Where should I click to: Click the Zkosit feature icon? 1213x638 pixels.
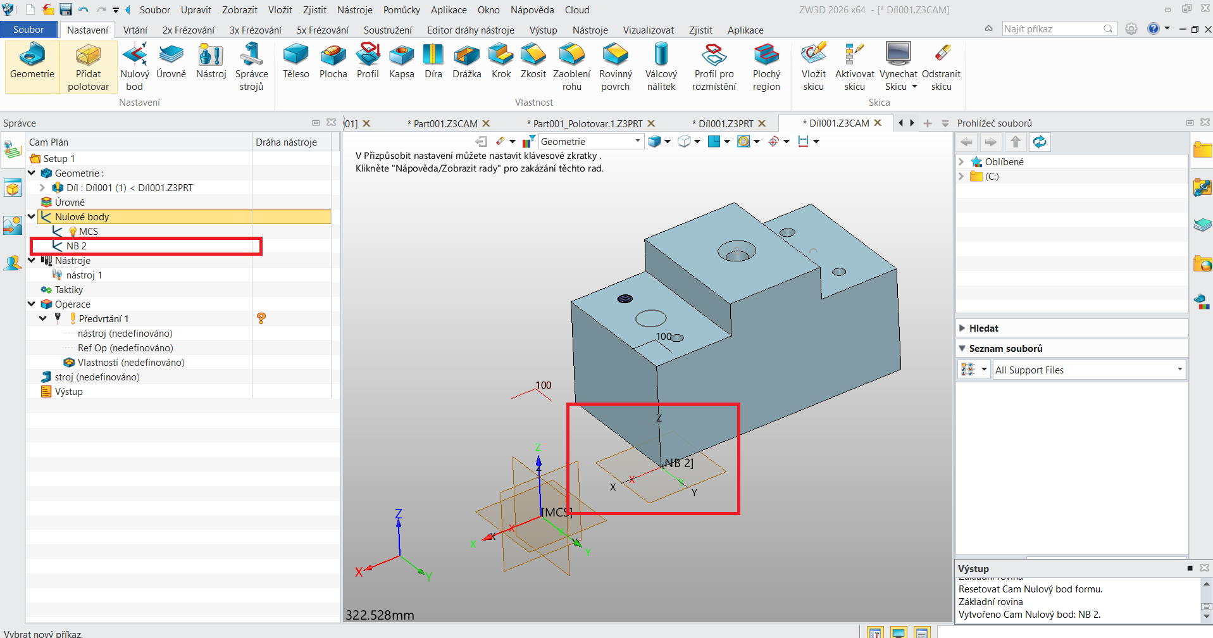coord(533,61)
